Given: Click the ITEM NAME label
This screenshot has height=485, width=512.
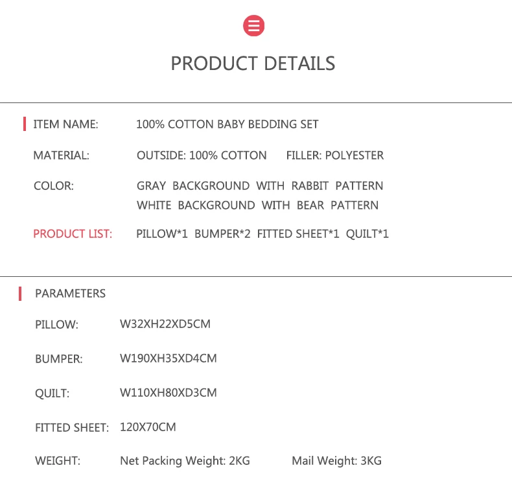Looking at the screenshot, I should (x=65, y=124).
